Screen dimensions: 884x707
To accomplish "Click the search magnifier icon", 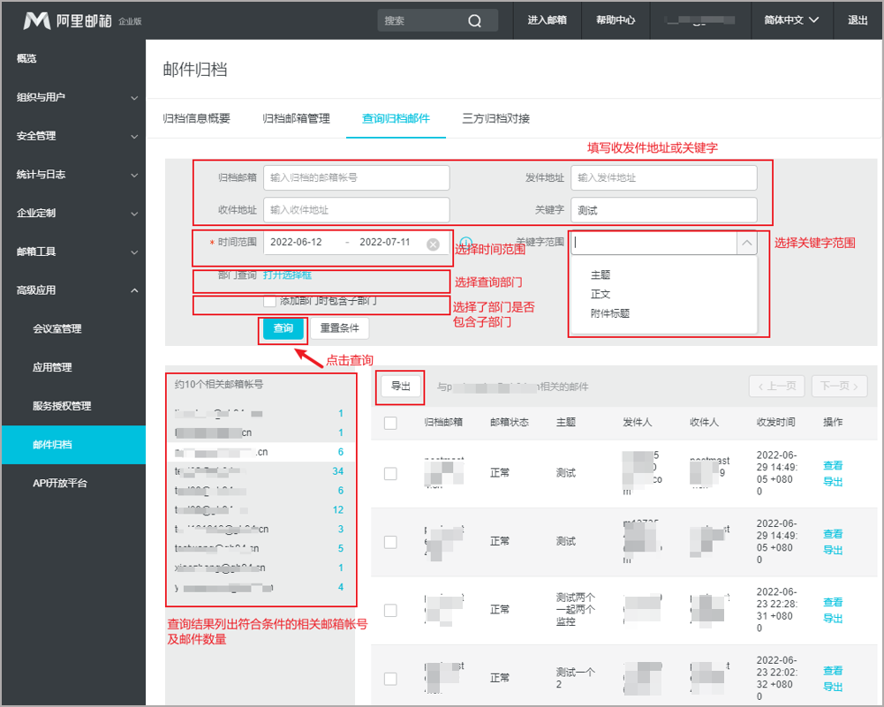I will coord(474,20).
